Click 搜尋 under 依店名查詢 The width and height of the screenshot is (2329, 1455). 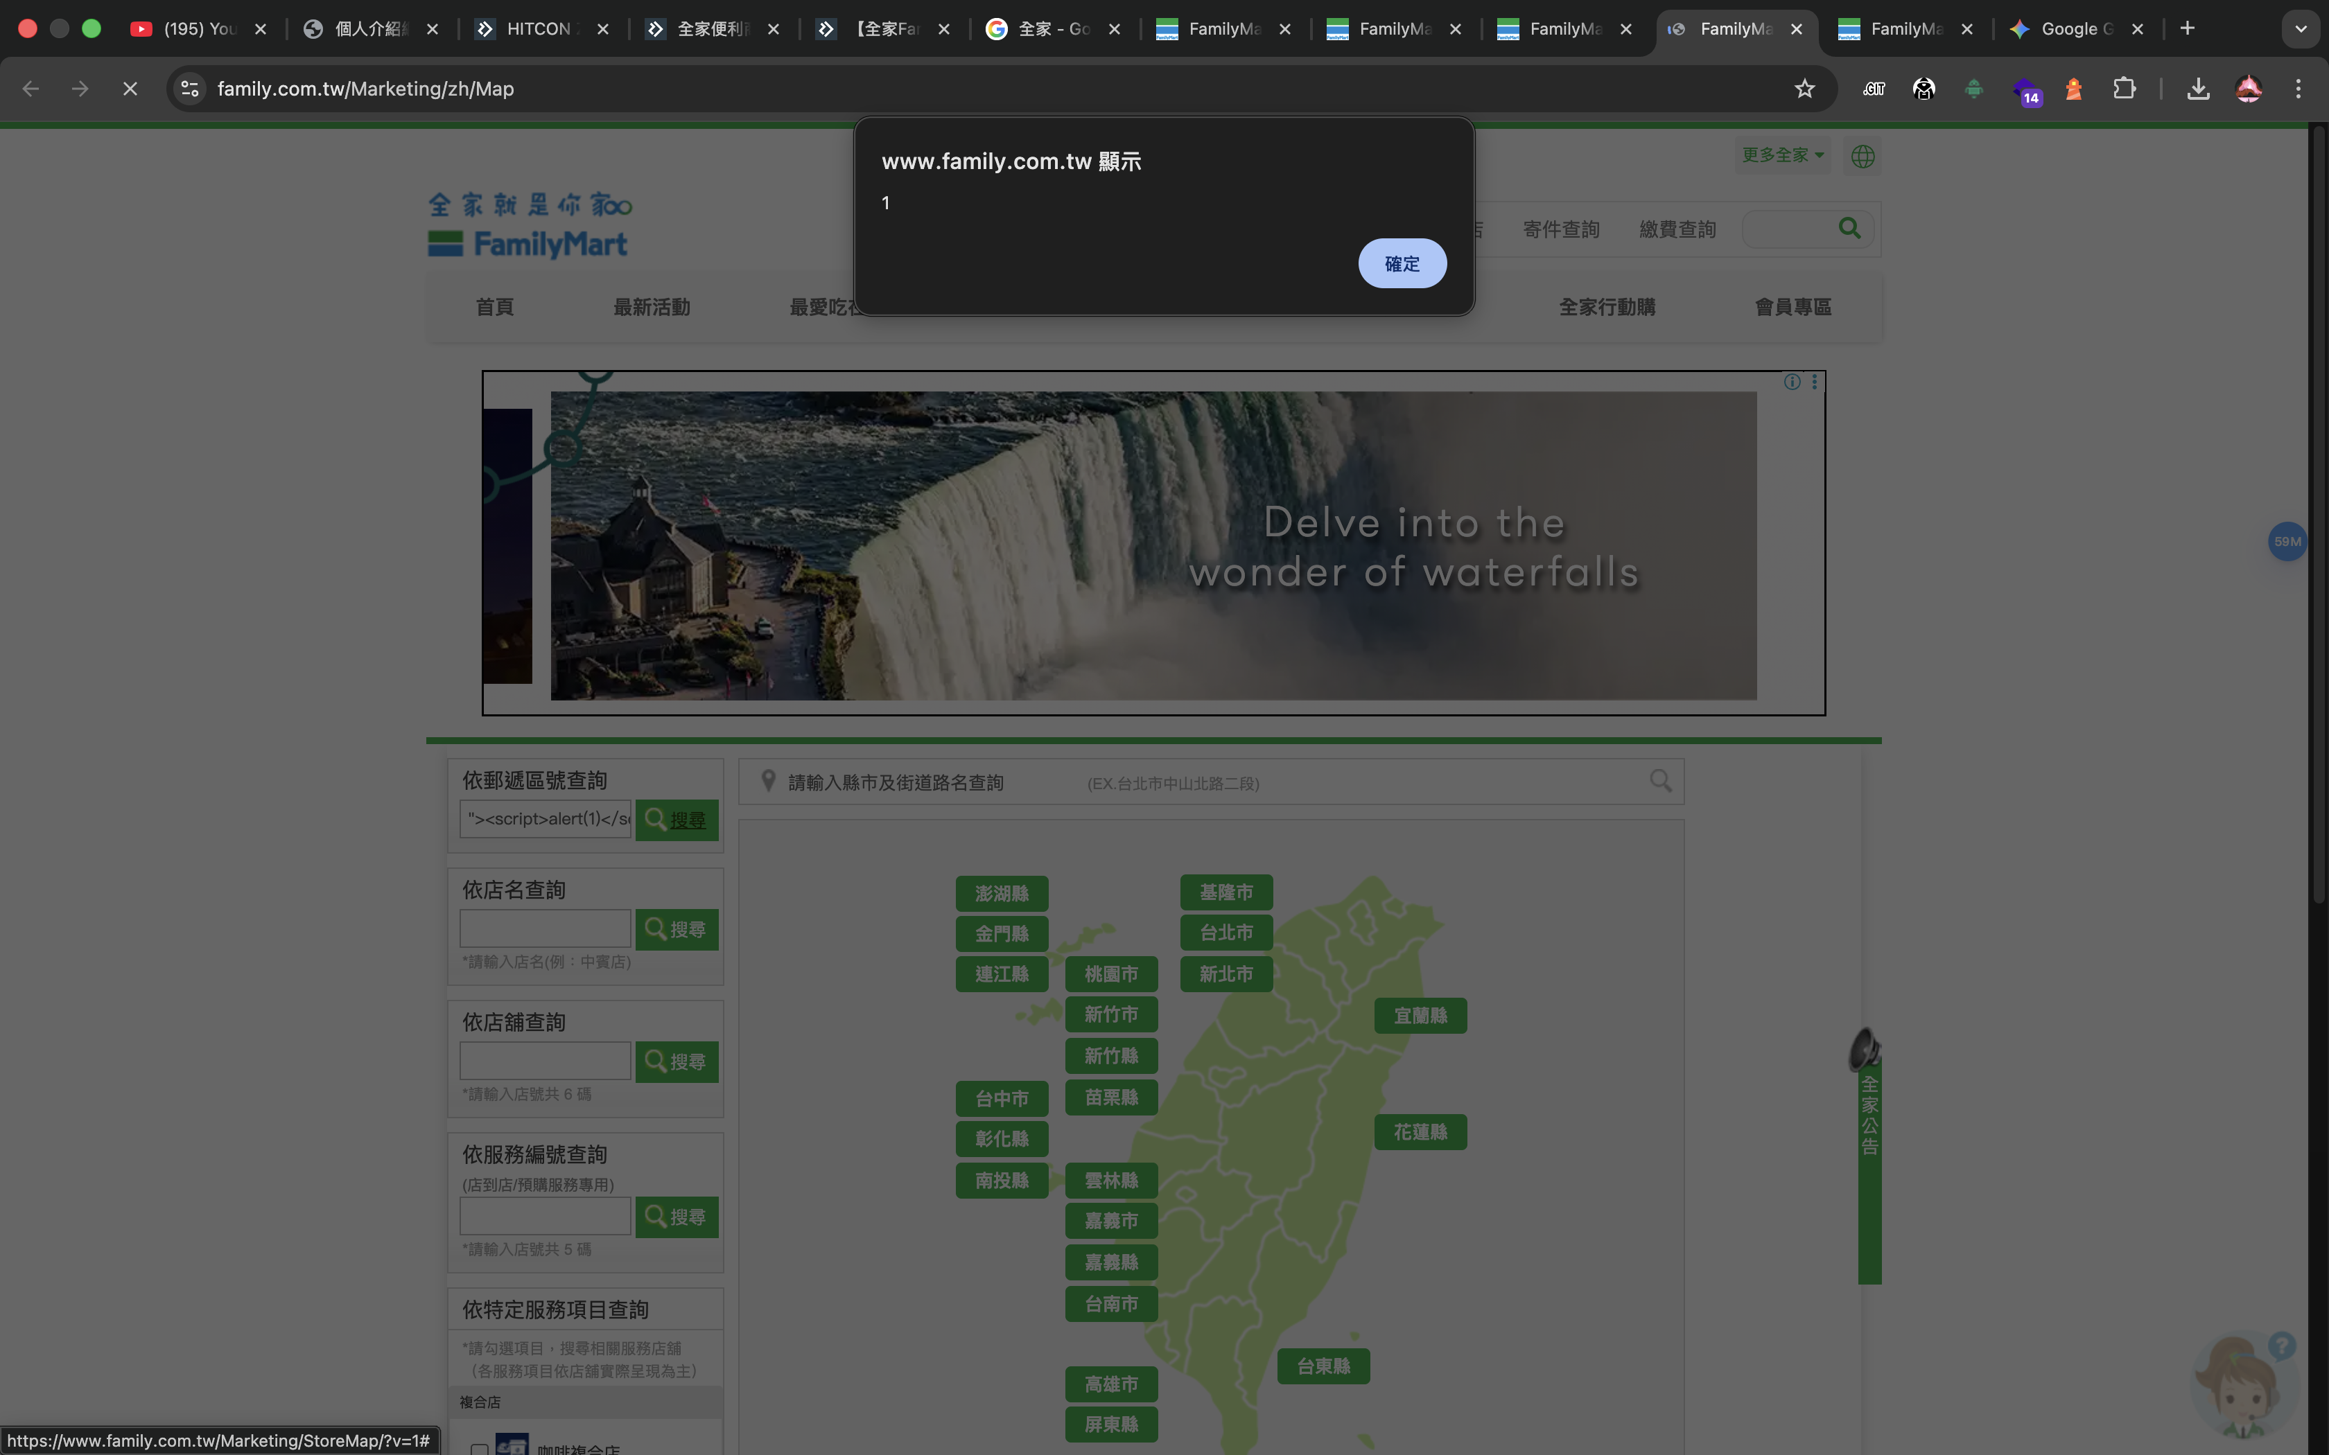677,930
